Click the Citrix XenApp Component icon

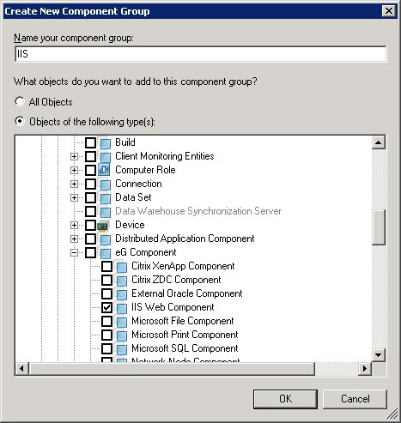[121, 266]
